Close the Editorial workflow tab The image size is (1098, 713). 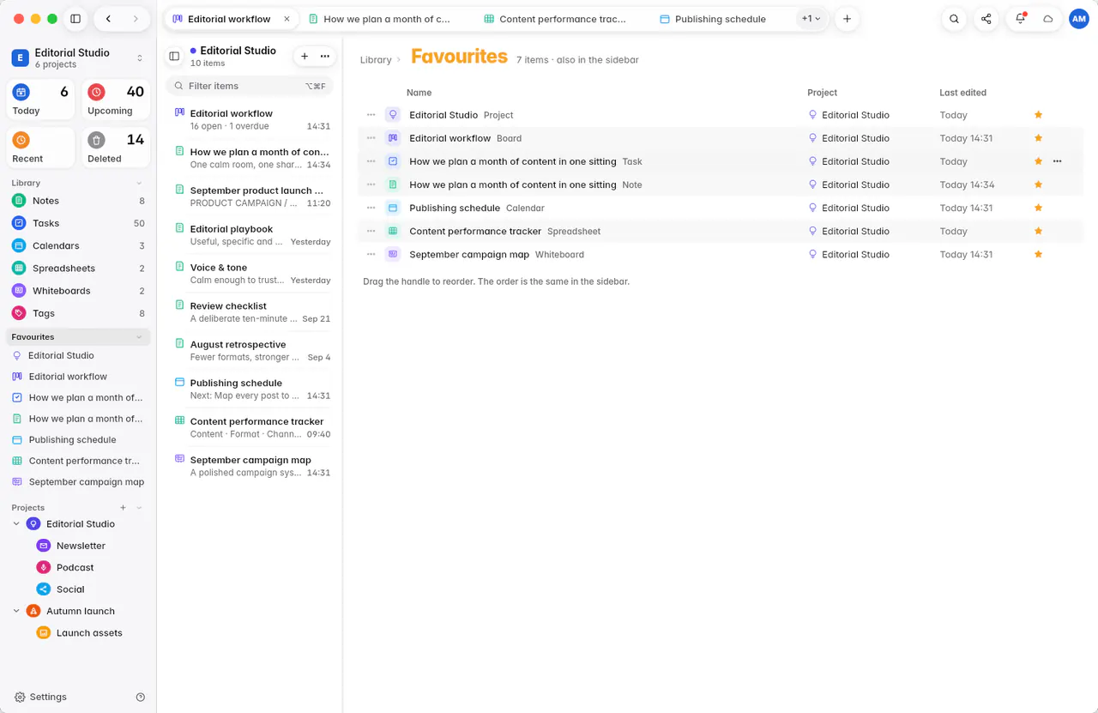(x=287, y=19)
